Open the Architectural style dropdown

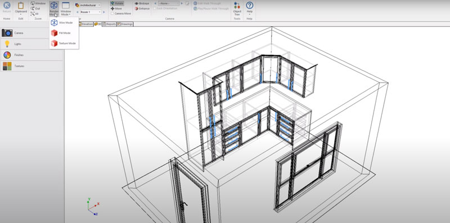tap(88, 5)
